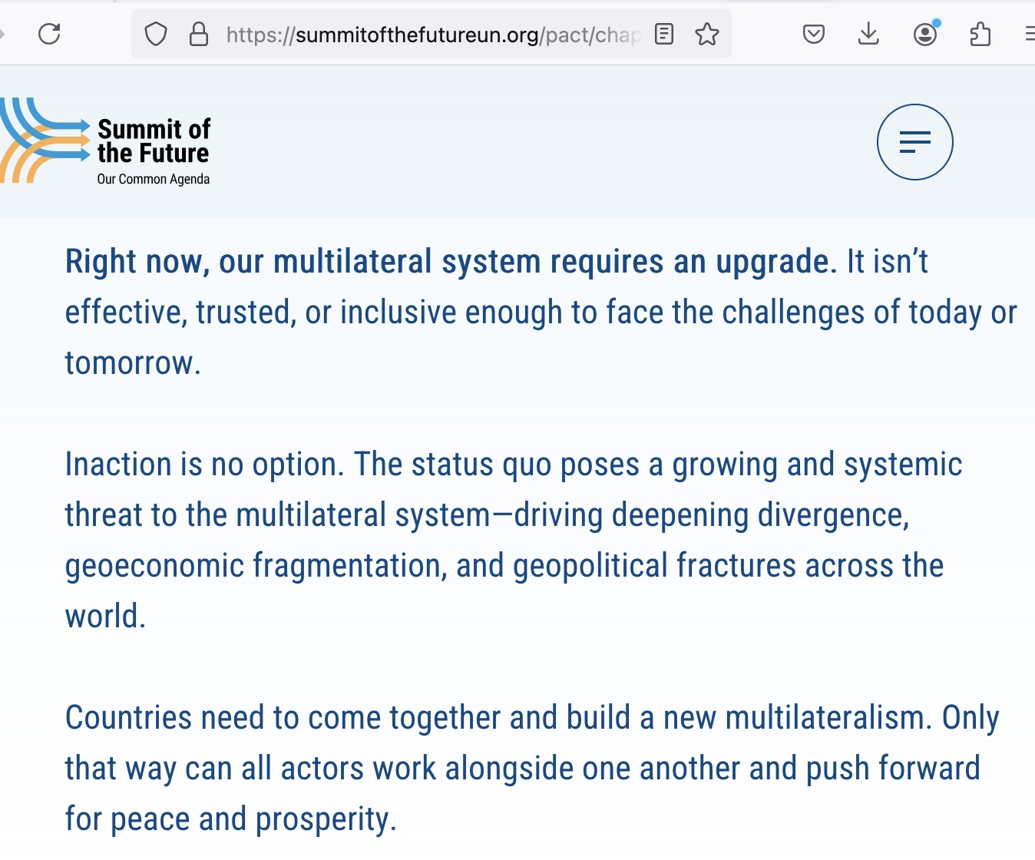This screenshot has height=860, width=1035.
Task: Click the Our Common Agenda tagline
Action: [154, 180]
